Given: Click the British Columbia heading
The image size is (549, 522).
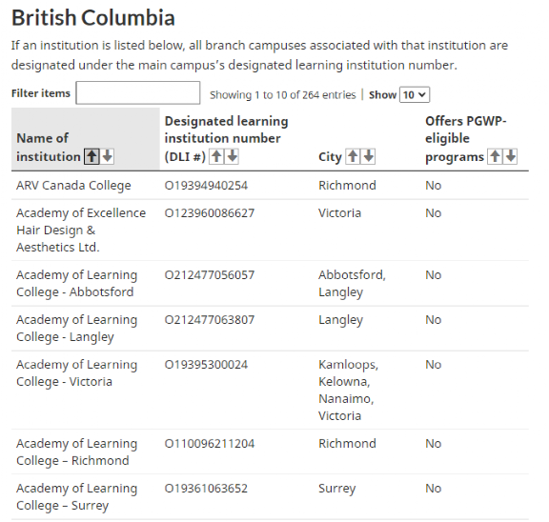Looking at the screenshot, I should pyautogui.click(x=93, y=17).
